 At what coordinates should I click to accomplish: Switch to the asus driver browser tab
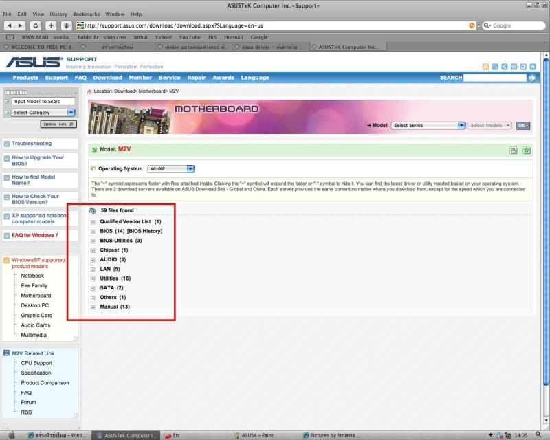tap(271, 47)
